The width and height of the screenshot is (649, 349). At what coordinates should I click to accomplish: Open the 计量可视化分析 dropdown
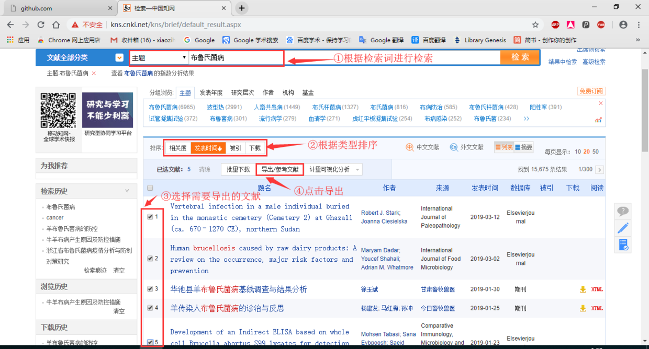click(334, 169)
